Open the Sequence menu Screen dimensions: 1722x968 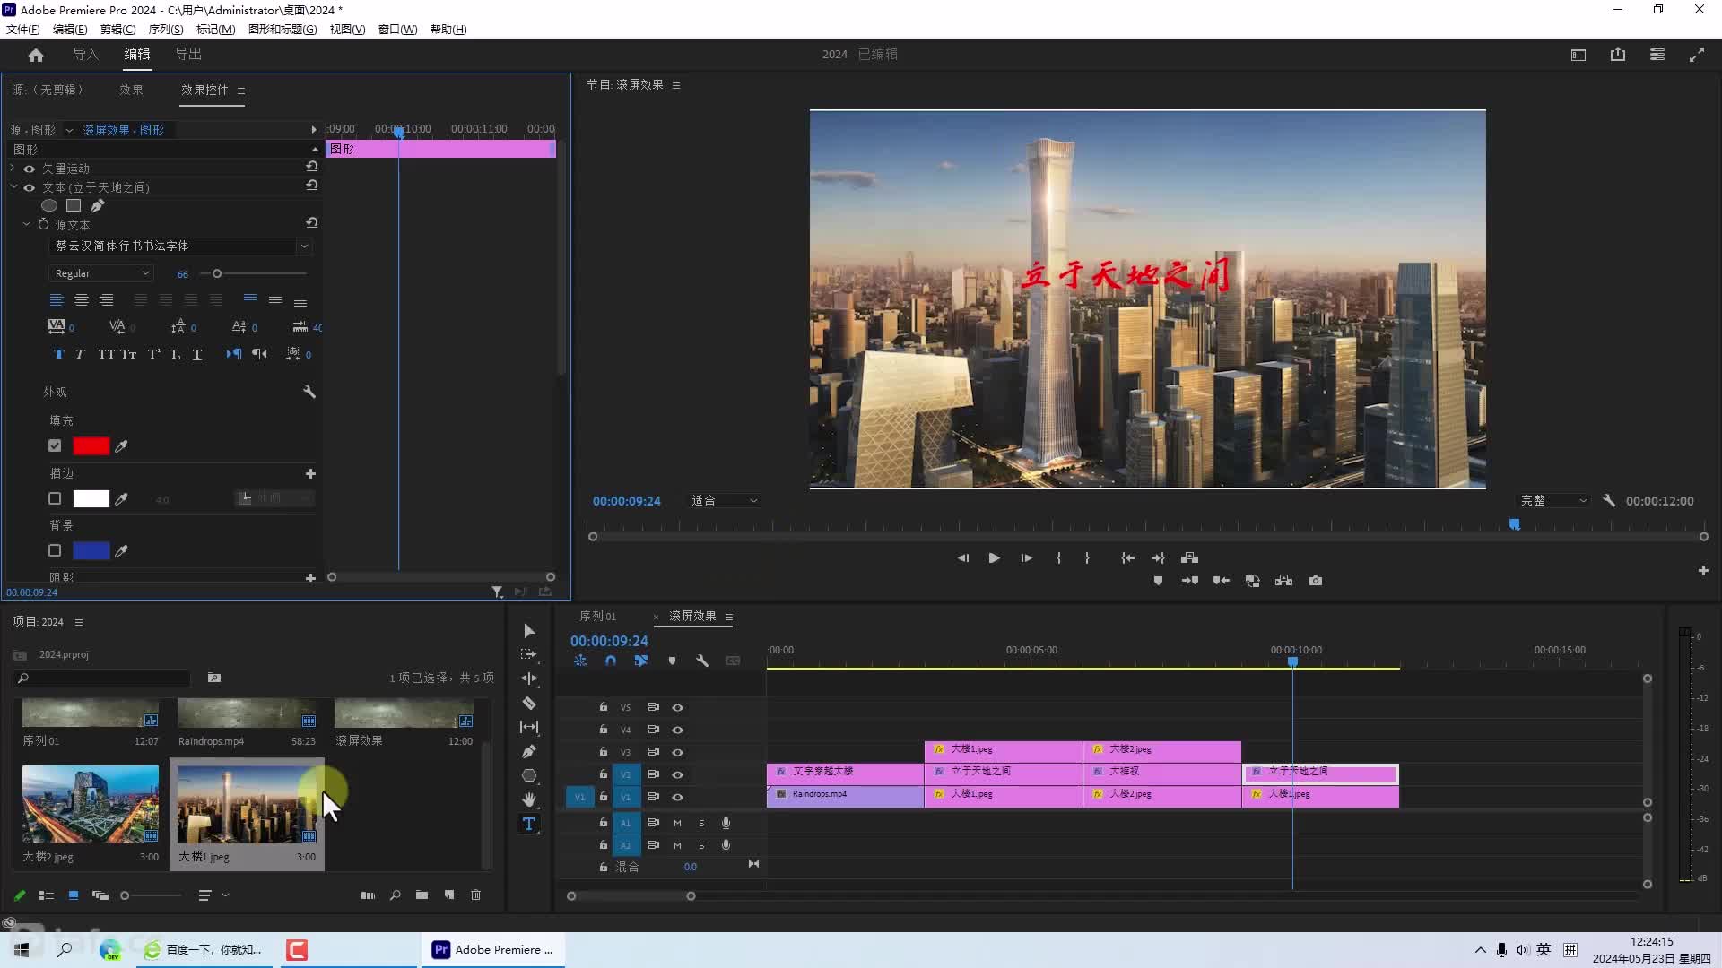pyautogui.click(x=166, y=29)
